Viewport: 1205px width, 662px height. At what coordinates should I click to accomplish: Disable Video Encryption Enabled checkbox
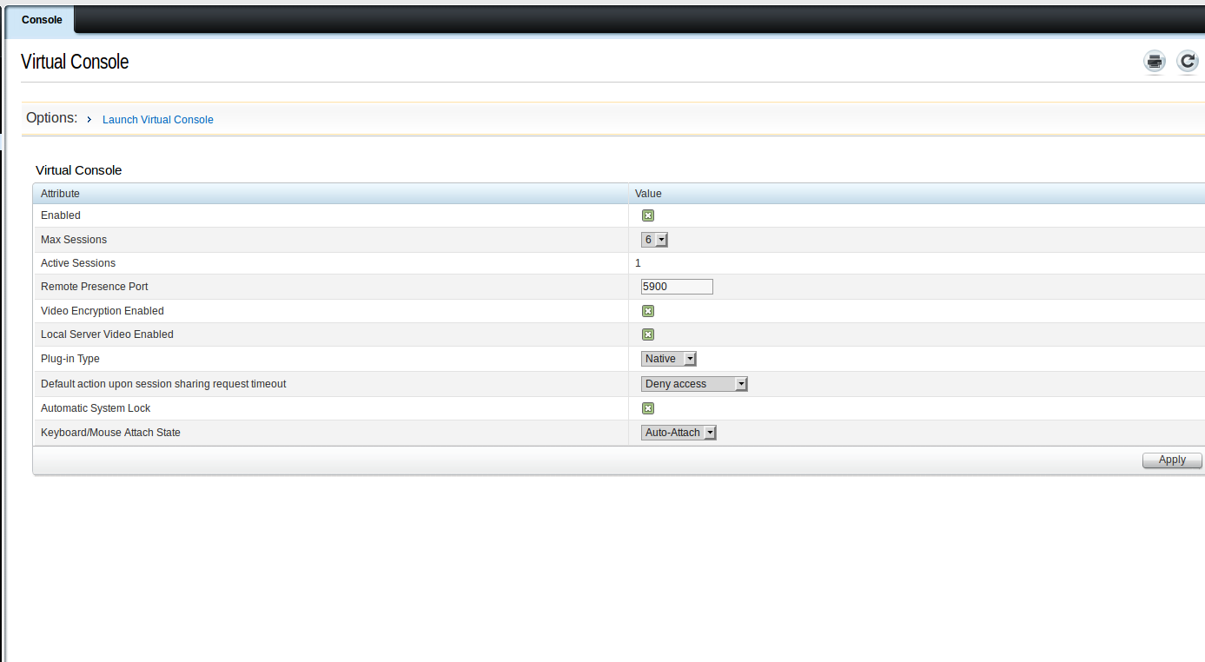pyautogui.click(x=648, y=311)
